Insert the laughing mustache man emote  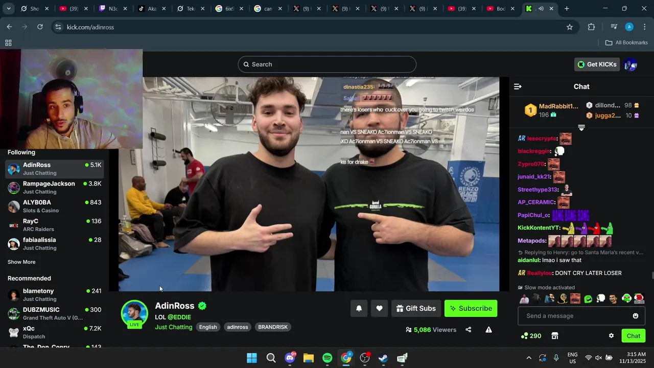[575, 298]
